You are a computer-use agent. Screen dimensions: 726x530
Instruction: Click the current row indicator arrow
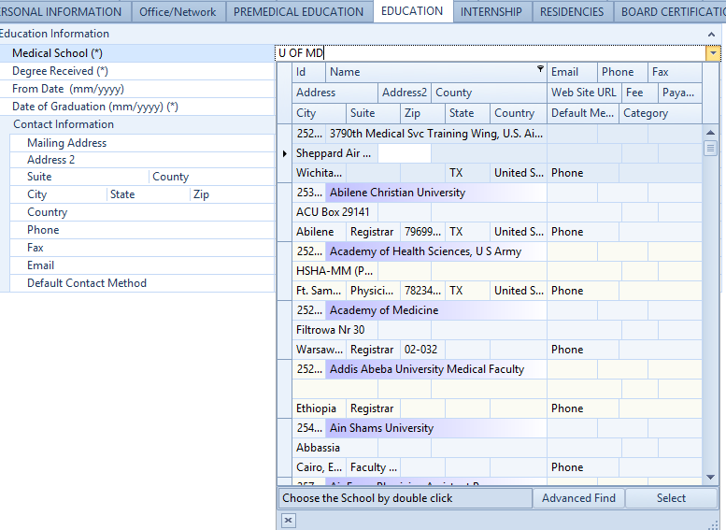click(x=285, y=153)
